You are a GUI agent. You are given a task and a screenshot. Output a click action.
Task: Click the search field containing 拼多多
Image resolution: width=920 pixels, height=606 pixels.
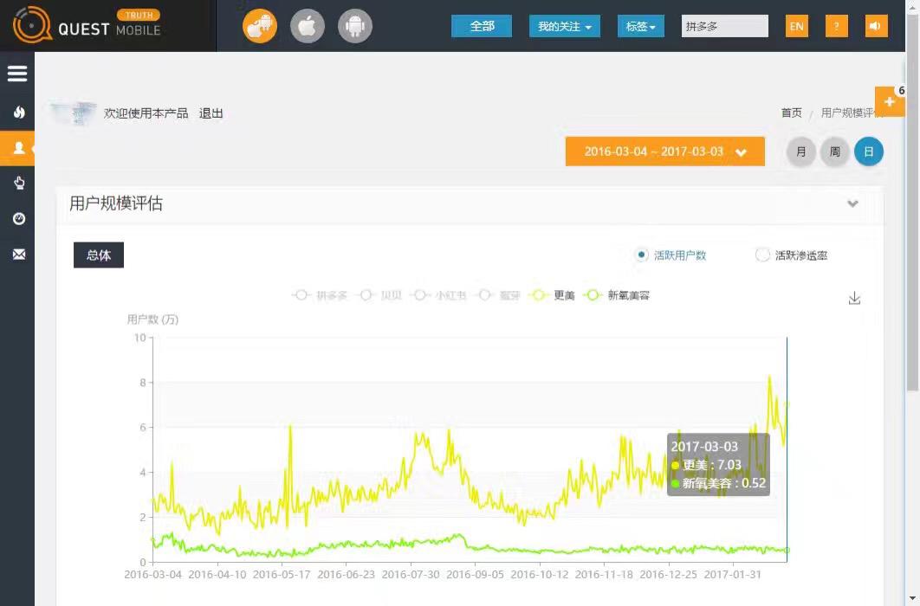[724, 27]
